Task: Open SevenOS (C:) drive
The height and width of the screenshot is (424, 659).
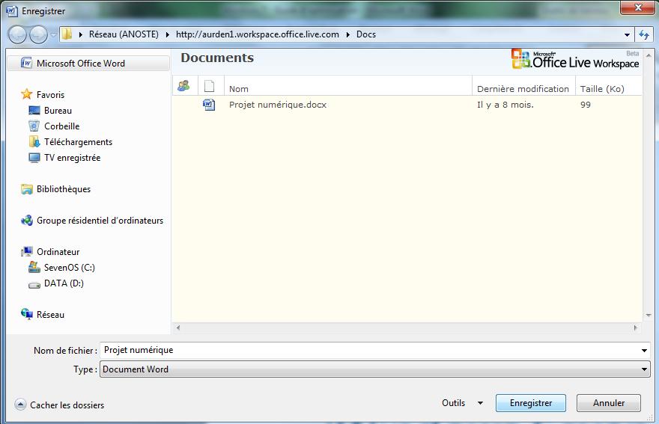Action: [x=70, y=268]
